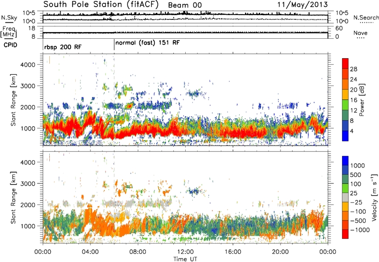The height and width of the screenshot is (262, 379).
Task: Click the Slant Range label of velocity panel
Action: pyautogui.click(x=13, y=197)
